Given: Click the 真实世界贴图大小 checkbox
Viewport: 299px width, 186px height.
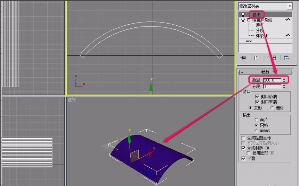Looking at the screenshot, I should 243,143.
